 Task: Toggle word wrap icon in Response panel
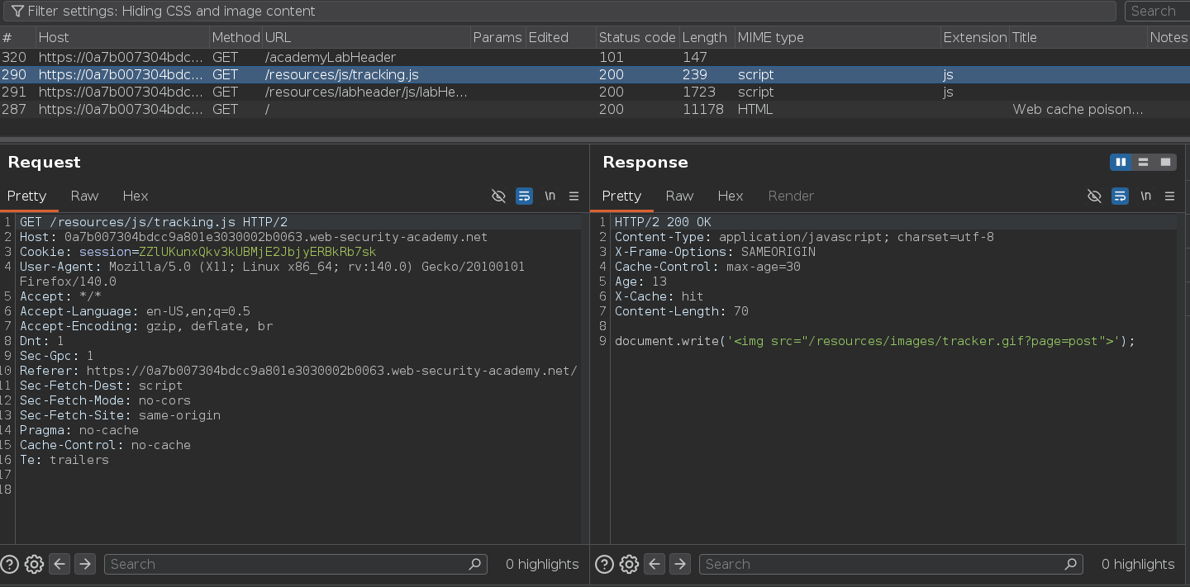(1120, 196)
